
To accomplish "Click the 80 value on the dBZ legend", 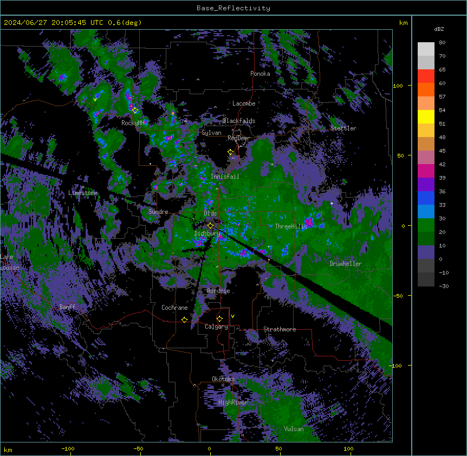I will (x=442, y=43).
